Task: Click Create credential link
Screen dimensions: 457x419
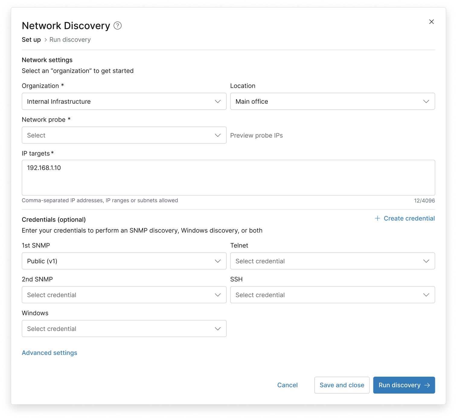Action: tap(404, 218)
